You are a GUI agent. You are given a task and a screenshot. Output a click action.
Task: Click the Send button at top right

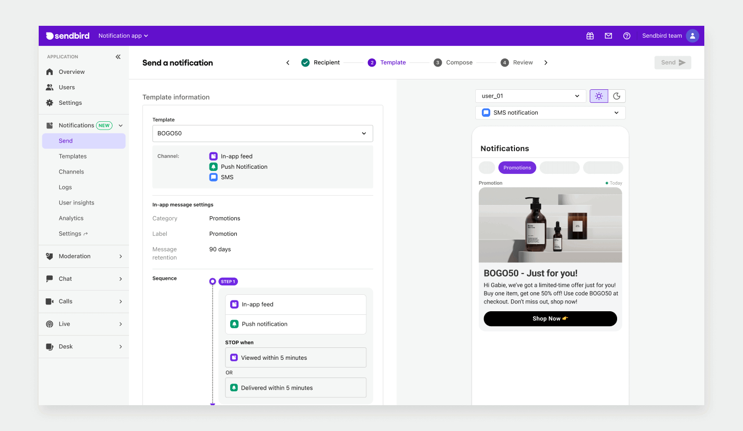tap(673, 62)
